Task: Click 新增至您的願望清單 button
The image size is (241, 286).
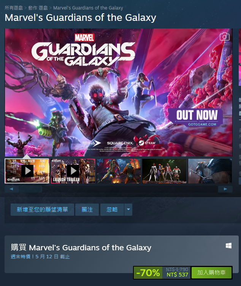Action: click(42, 210)
